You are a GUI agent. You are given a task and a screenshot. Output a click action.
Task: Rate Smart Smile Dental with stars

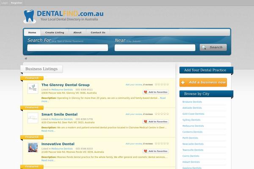tap(162, 114)
